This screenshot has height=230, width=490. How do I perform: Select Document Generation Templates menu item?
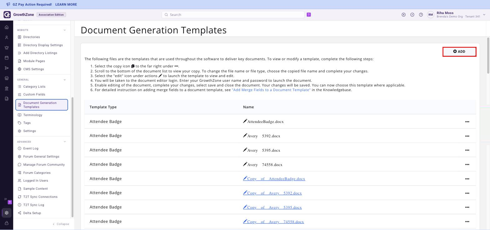pos(42,105)
